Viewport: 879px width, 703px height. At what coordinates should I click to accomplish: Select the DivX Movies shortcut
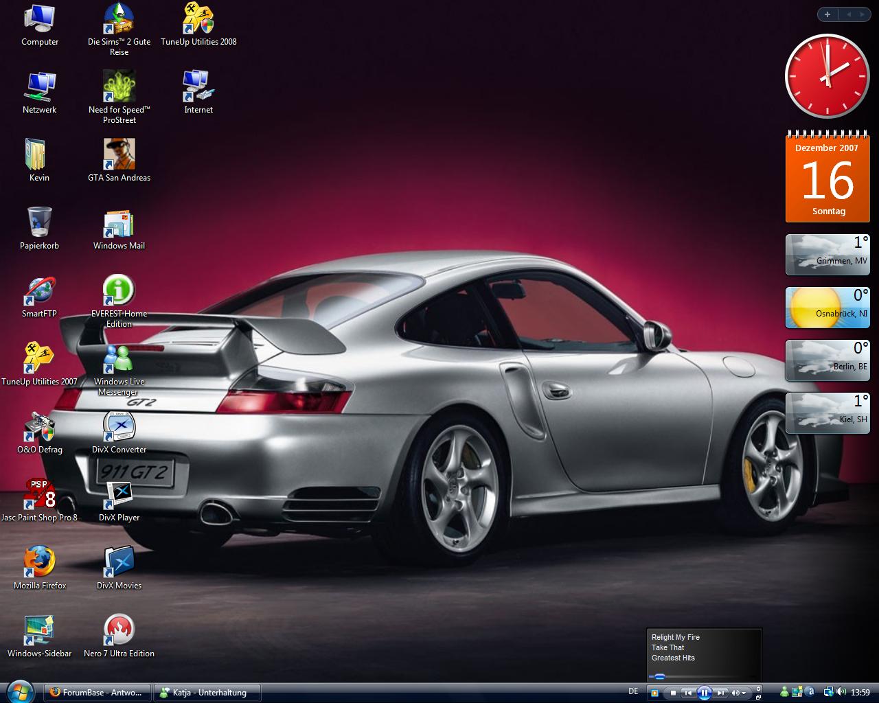point(119,568)
